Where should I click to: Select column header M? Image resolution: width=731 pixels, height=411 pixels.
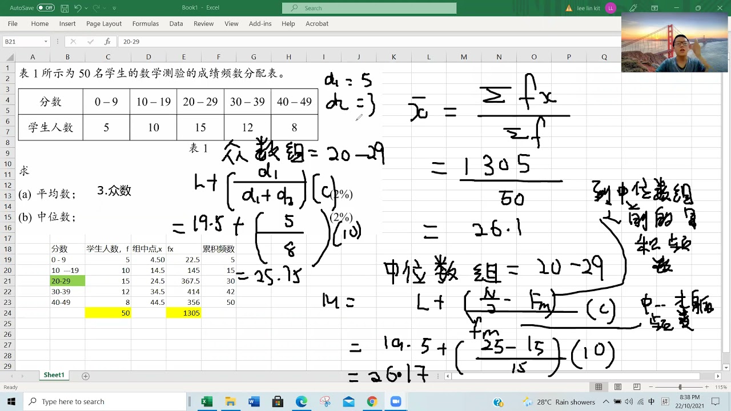pos(464,57)
